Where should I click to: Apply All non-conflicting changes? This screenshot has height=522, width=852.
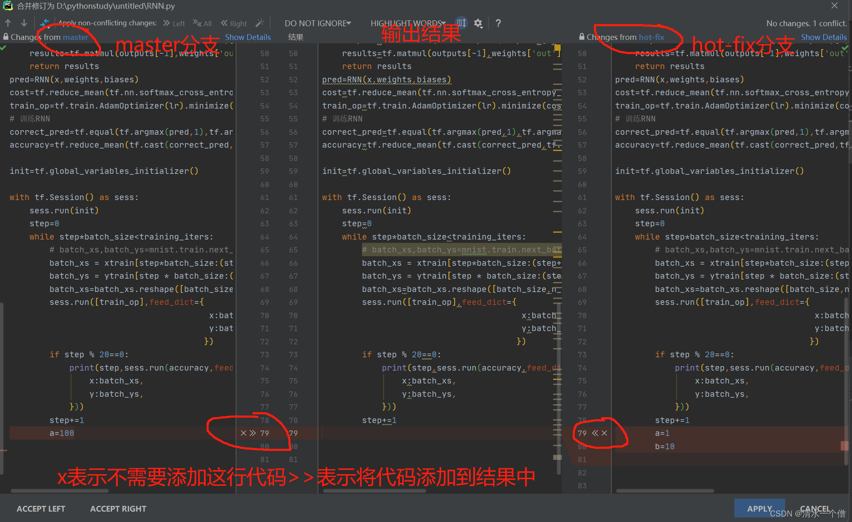click(x=202, y=23)
